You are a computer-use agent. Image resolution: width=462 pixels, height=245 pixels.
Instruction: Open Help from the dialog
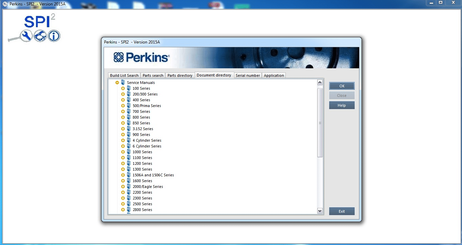point(342,105)
